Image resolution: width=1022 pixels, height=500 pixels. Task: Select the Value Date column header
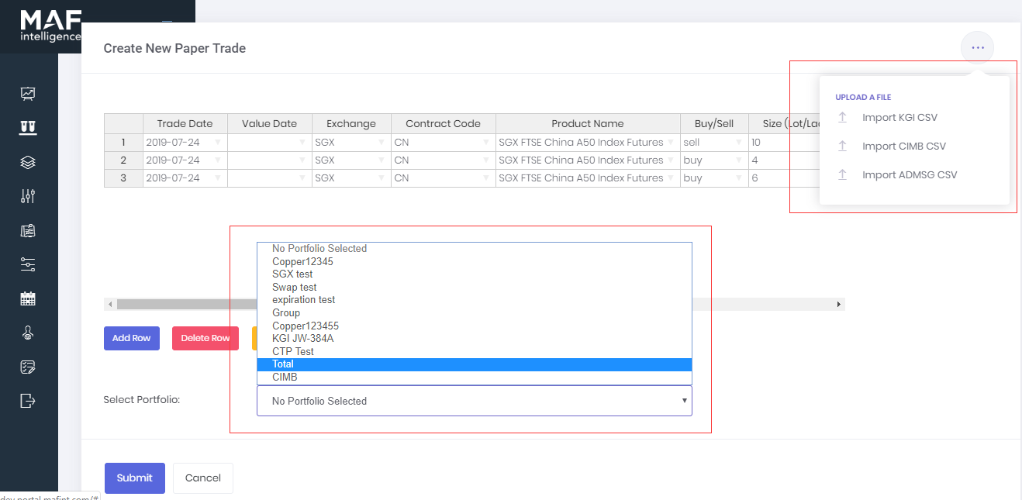pos(270,124)
